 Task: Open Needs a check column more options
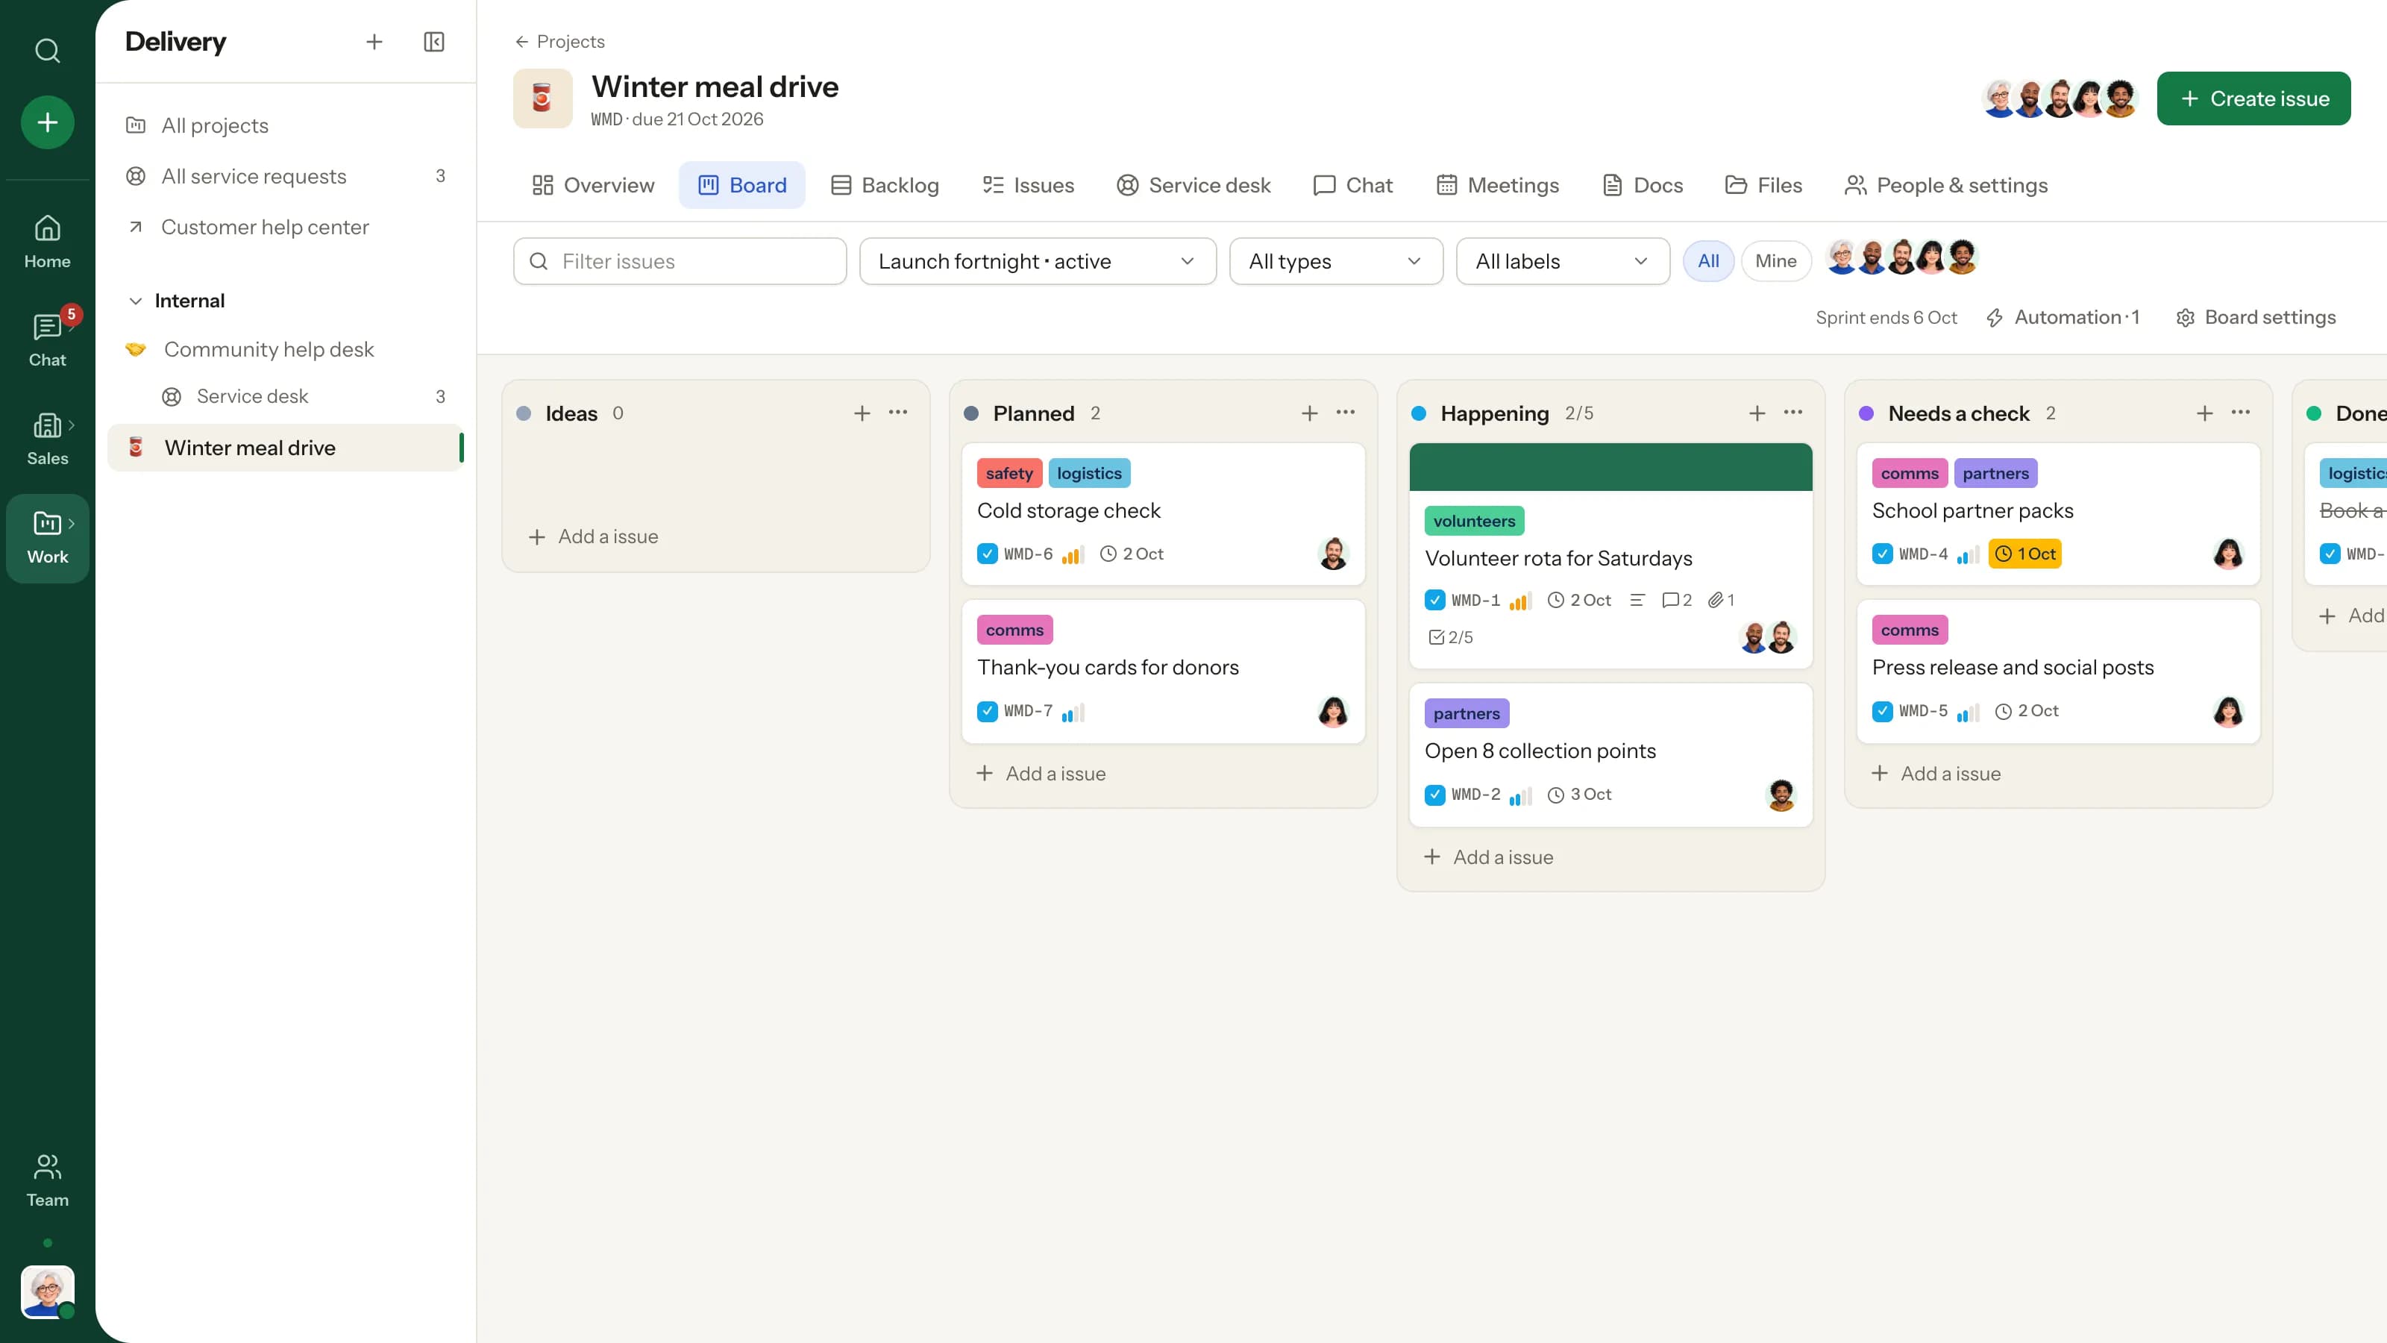[x=2241, y=413]
